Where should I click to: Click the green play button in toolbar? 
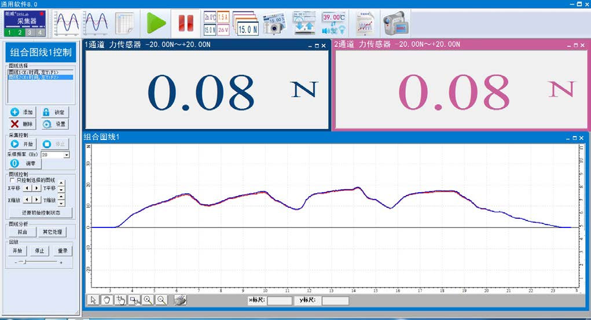point(156,23)
